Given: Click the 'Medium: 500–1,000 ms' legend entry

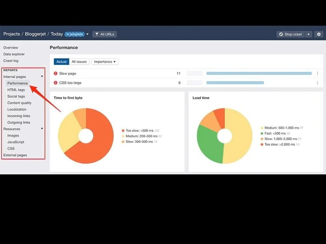Looking at the screenshot, I should click(x=282, y=128).
